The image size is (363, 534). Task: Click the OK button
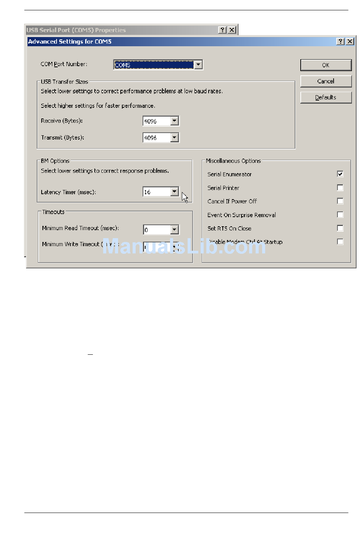(326, 65)
